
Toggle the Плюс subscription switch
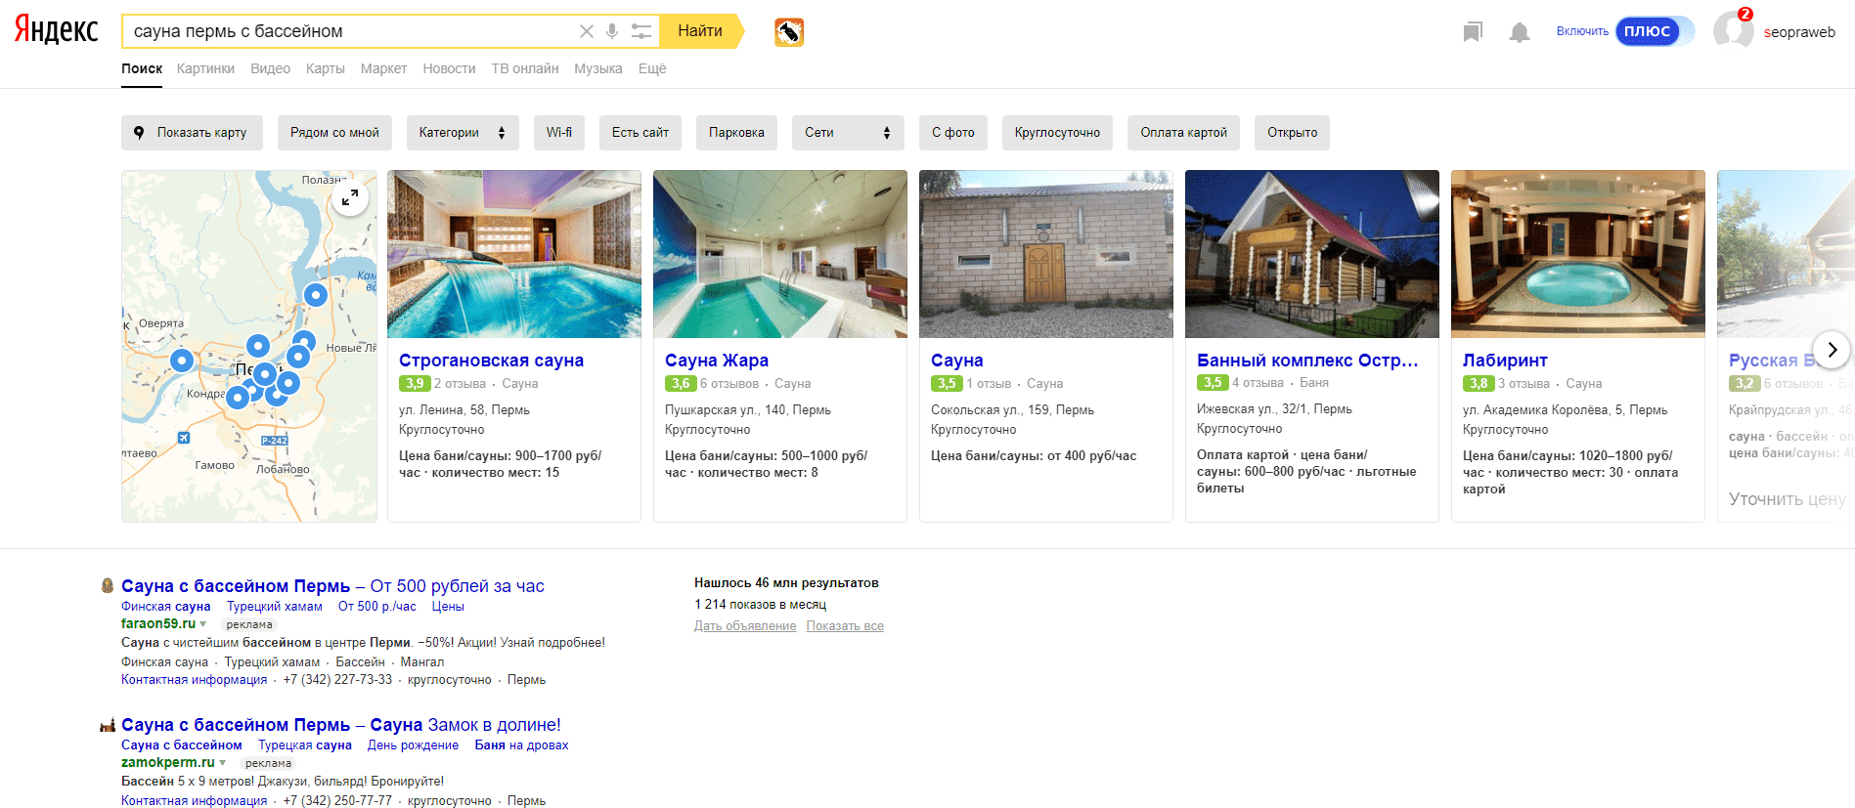coord(1655,31)
